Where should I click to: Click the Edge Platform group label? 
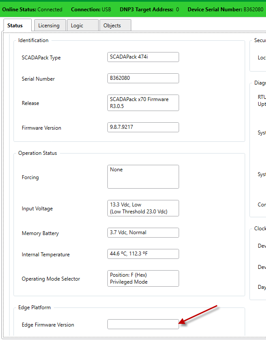click(x=34, y=307)
